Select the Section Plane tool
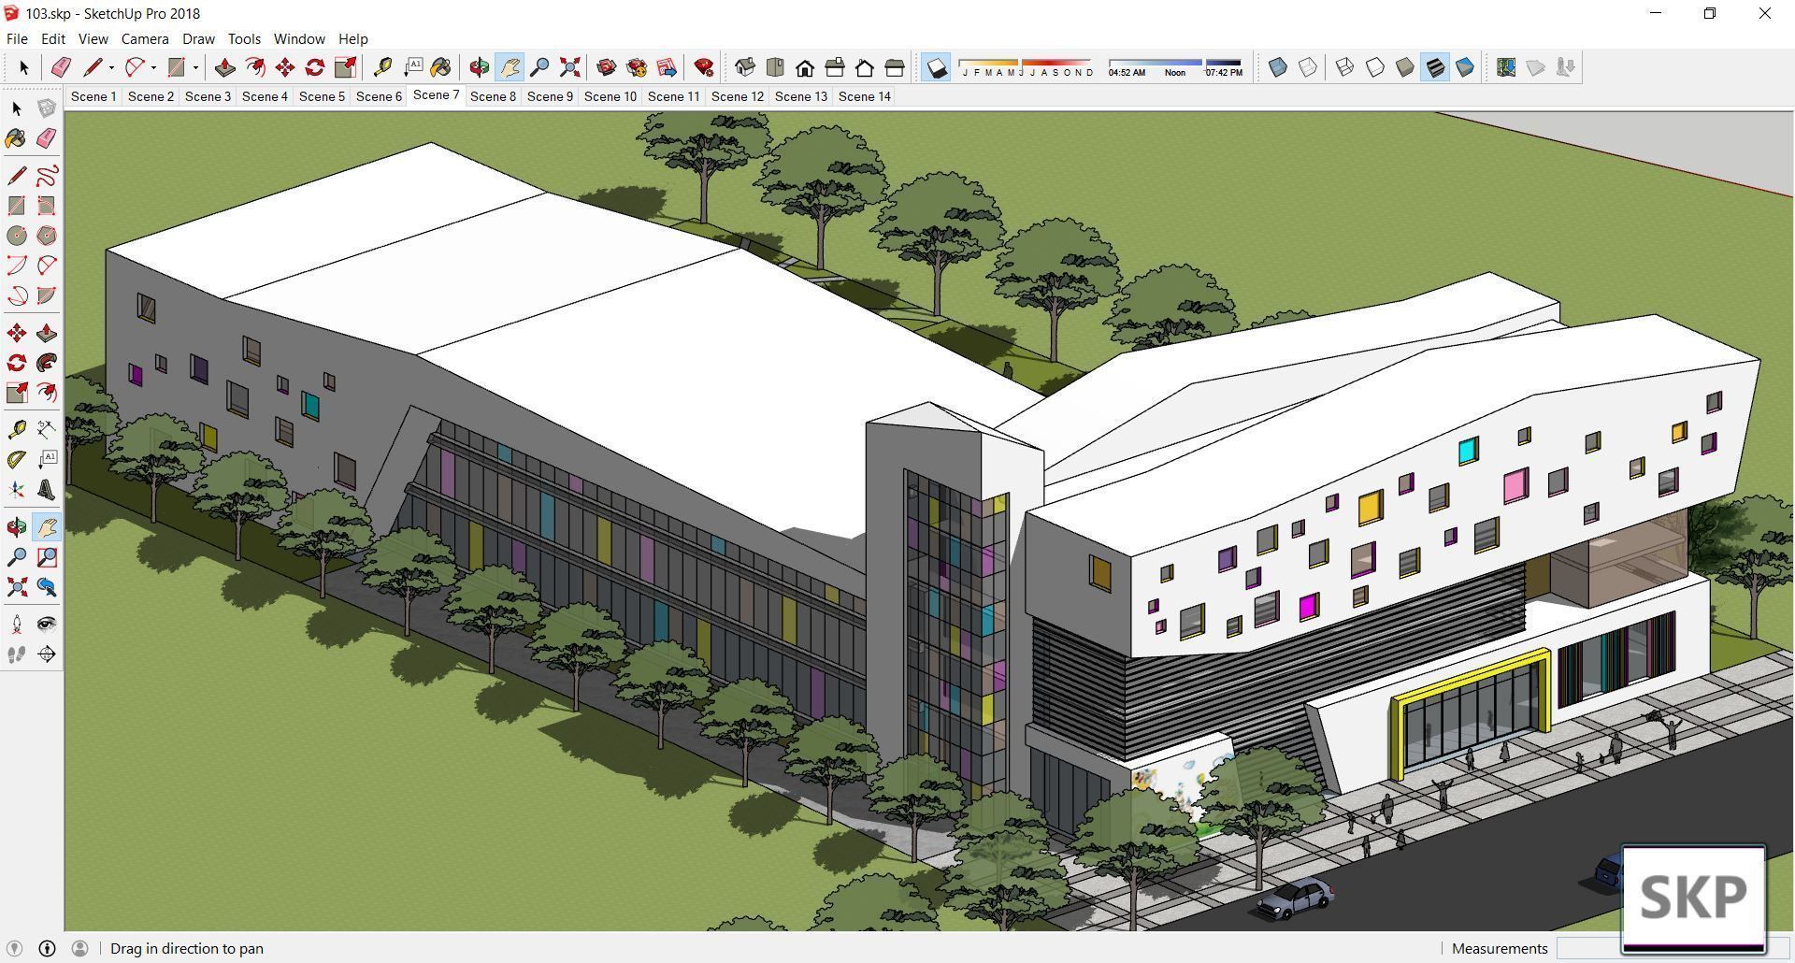 (x=46, y=654)
